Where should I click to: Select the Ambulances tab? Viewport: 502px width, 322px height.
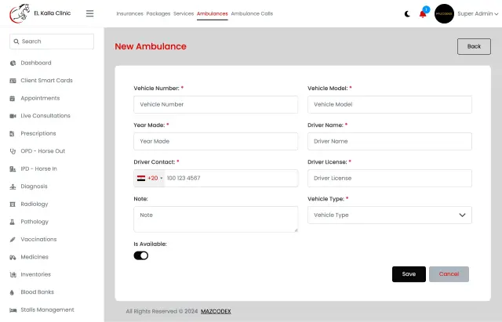click(x=213, y=14)
